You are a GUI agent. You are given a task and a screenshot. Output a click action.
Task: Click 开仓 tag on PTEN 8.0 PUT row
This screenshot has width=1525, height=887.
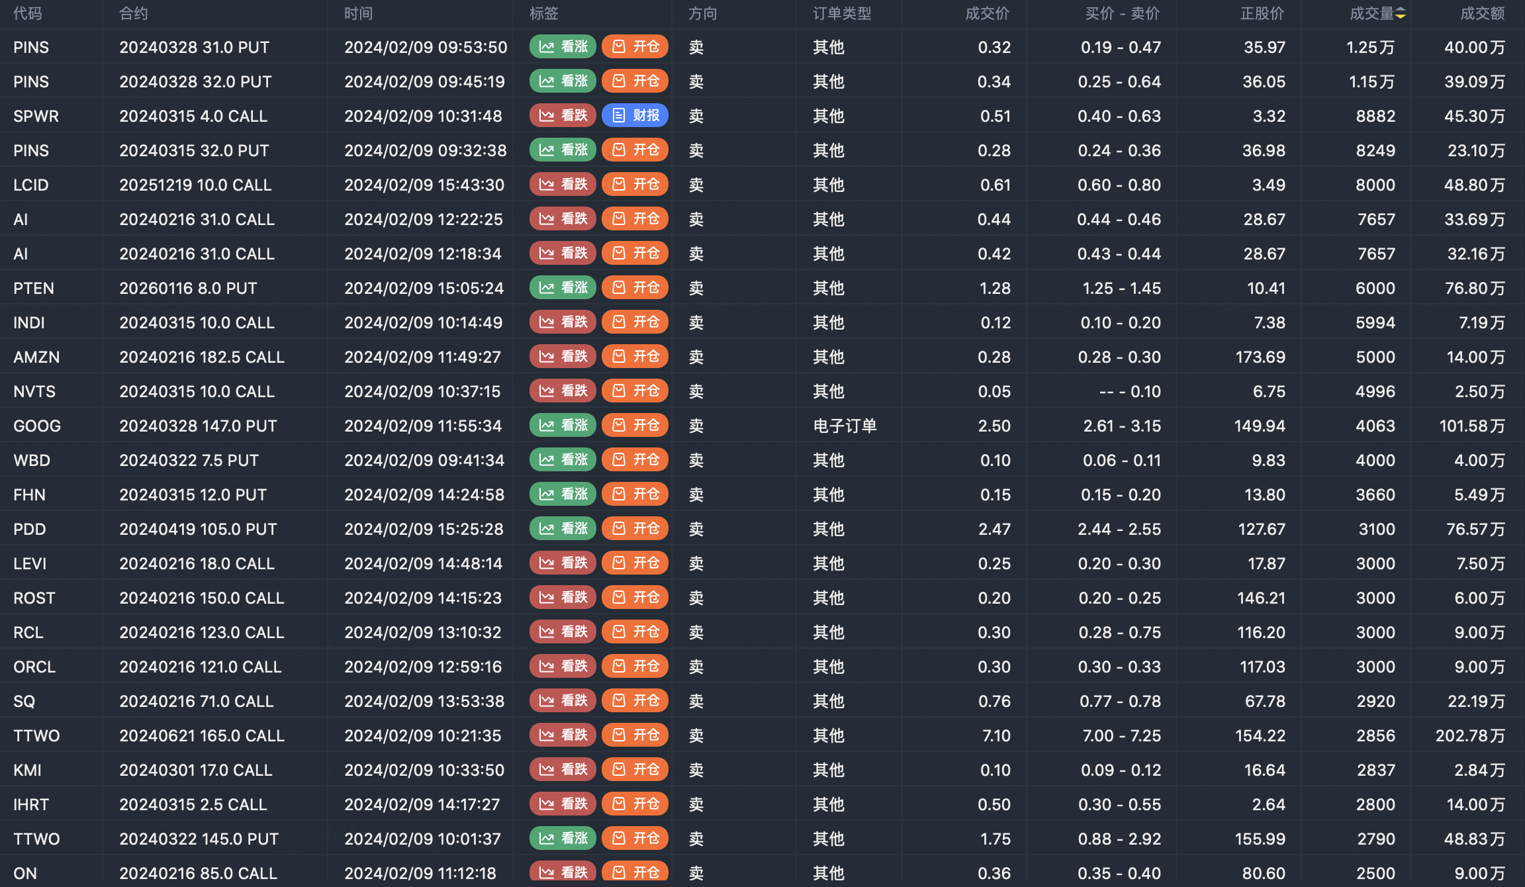[x=635, y=288]
